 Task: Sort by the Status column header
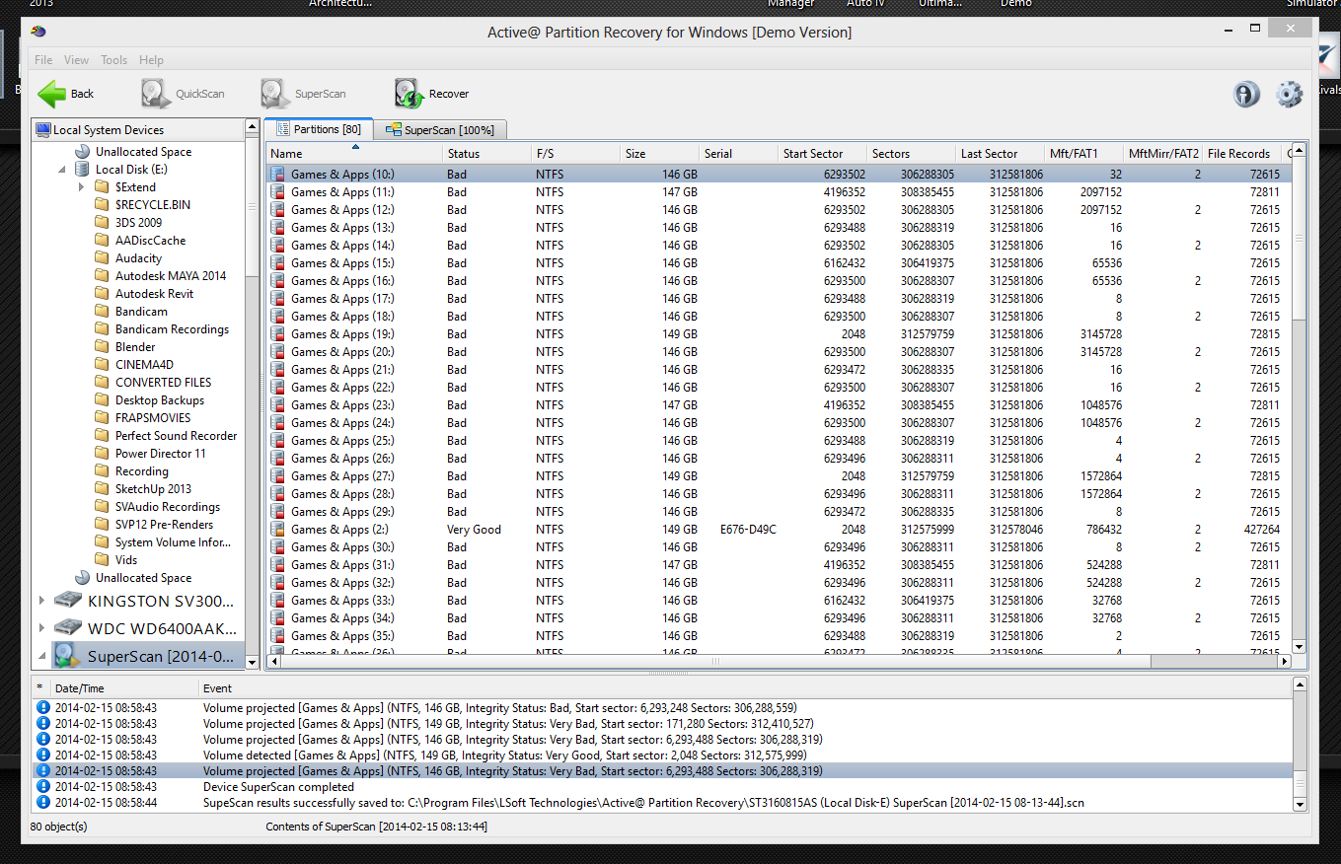click(486, 153)
